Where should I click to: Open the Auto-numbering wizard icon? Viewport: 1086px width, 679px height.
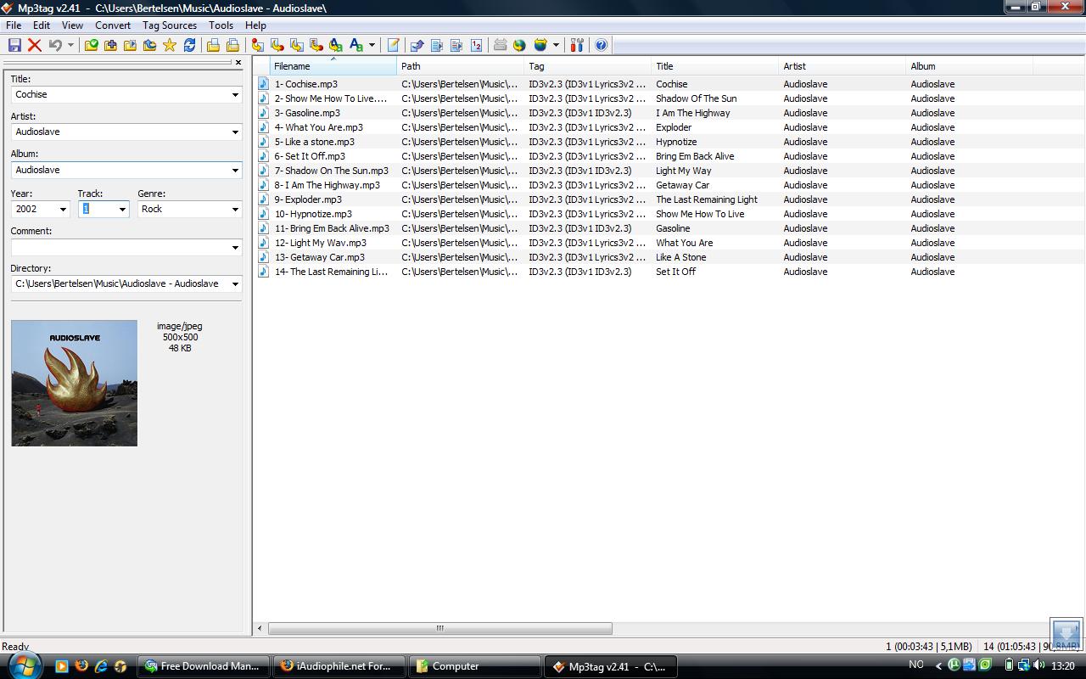click(x=476, y=45)
